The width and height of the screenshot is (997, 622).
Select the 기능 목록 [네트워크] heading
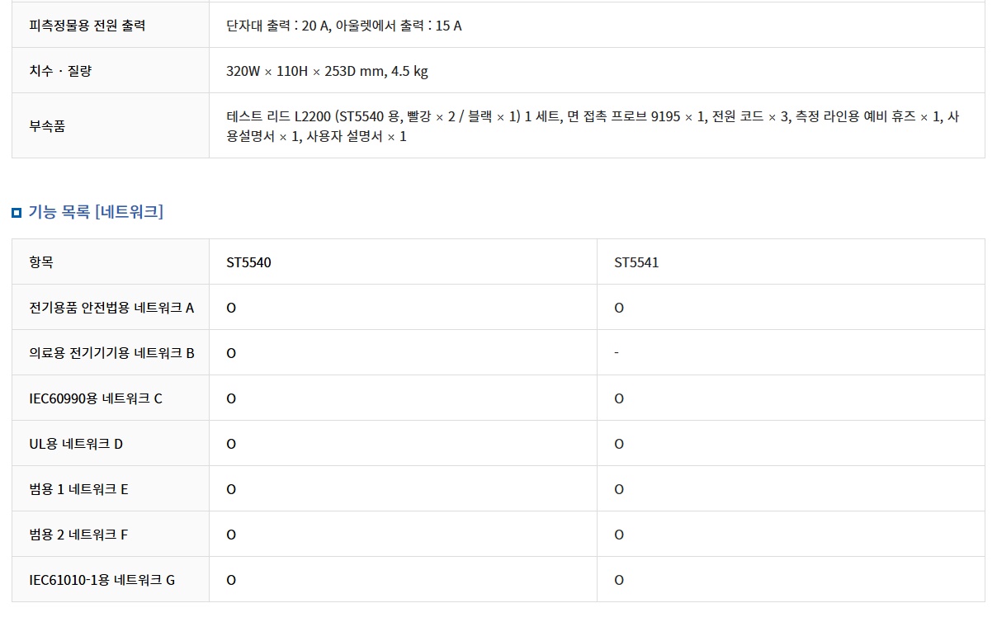point(96,212)
